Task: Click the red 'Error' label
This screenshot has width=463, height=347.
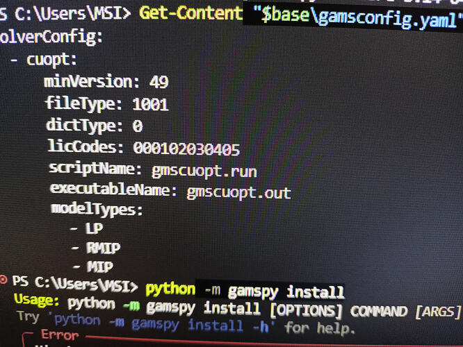Action: point(60,335)
